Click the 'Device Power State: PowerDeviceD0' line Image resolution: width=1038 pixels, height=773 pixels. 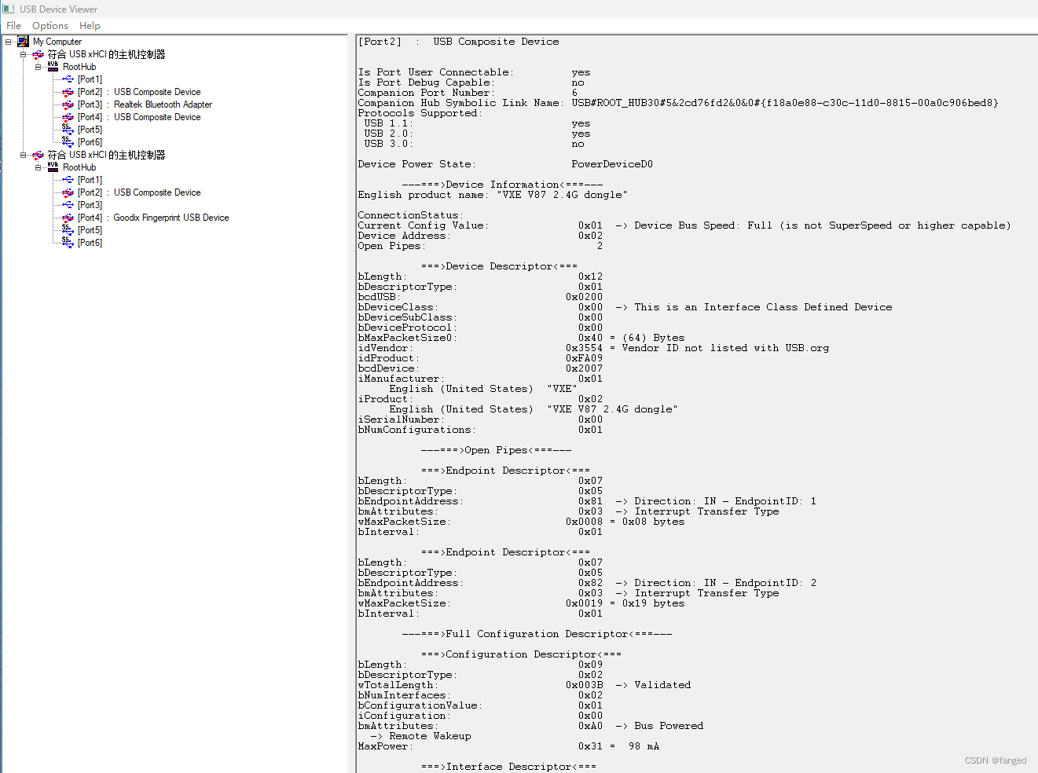(x=505, y=164)
